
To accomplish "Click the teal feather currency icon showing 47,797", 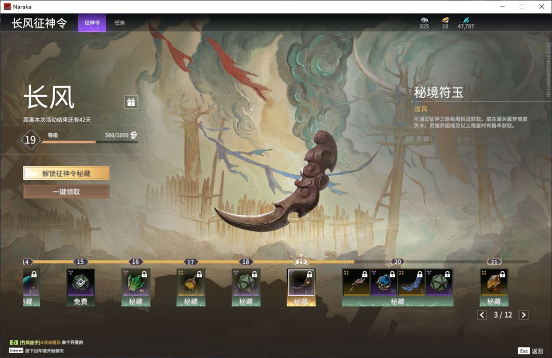I will [x=466, y=20].
